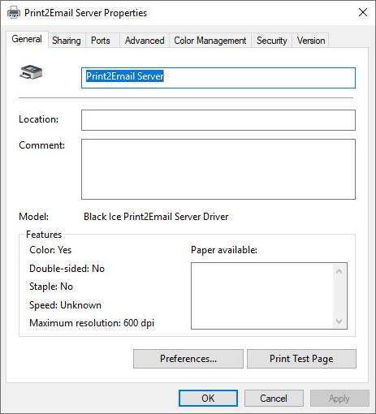Click the Paper available scroll down arrow
Viewport: 376px width, 414px height.
point(339,321)
